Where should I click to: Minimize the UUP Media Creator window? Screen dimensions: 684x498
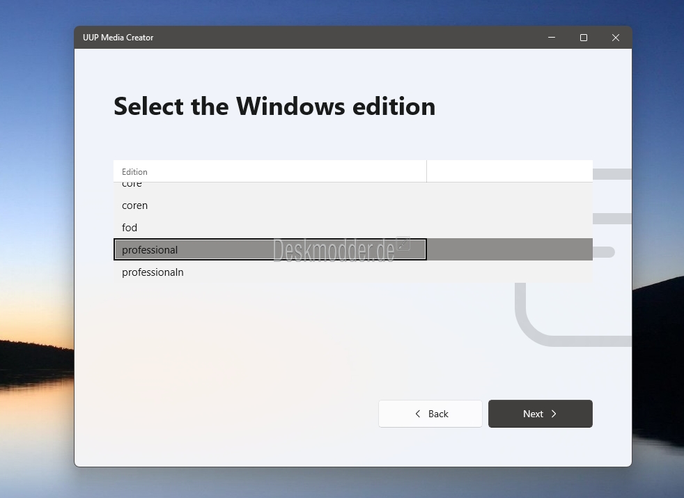coord(552,38)
